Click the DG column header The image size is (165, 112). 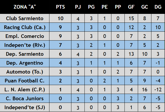tap(157, 7)
